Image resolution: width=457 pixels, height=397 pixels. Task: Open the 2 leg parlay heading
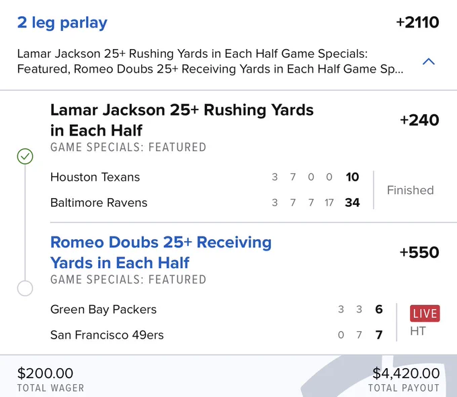(63, 22)
